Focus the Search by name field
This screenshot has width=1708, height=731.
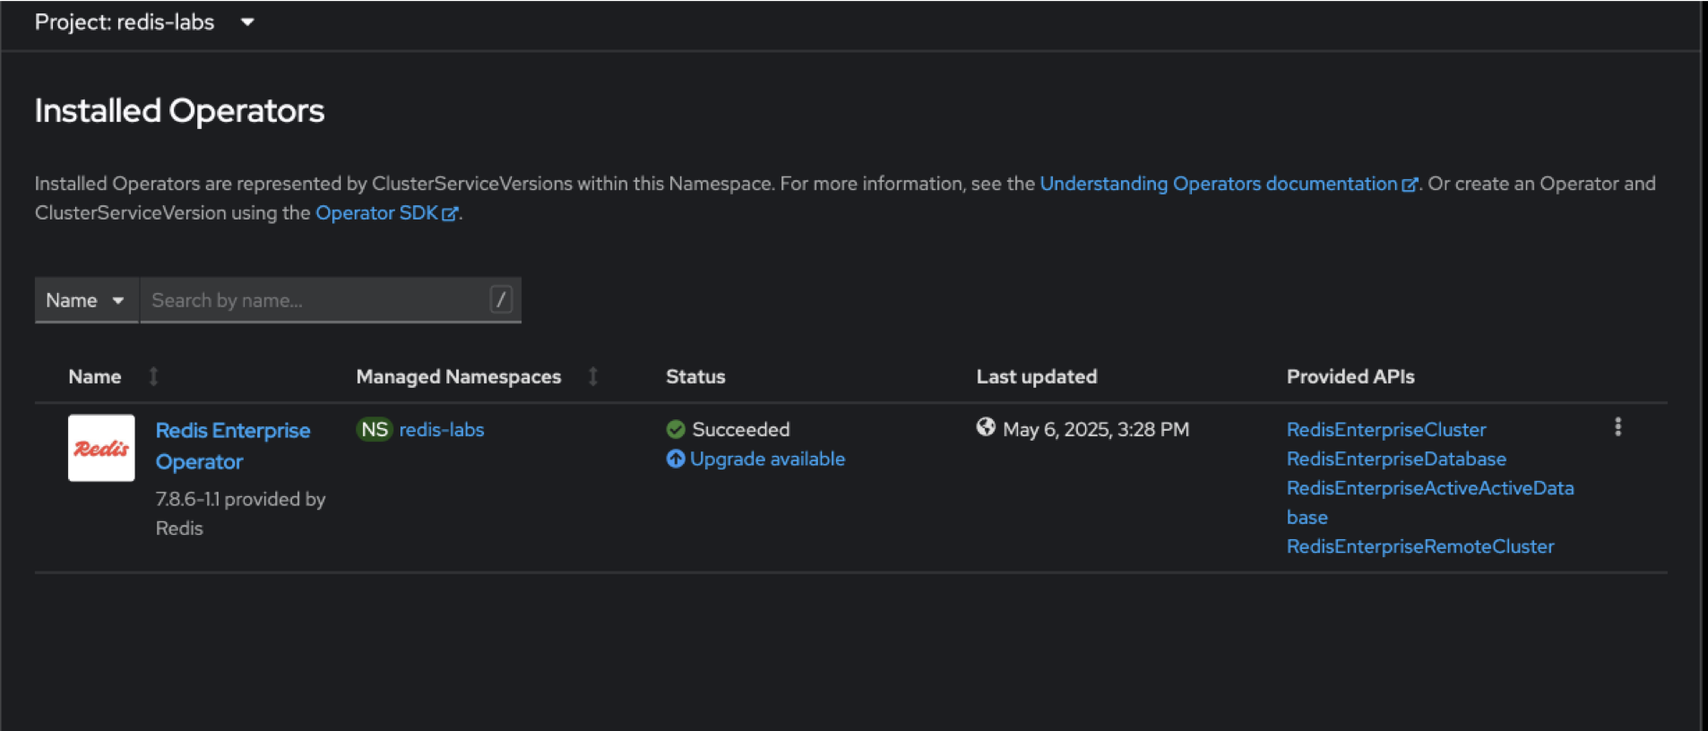coord(314,300)
